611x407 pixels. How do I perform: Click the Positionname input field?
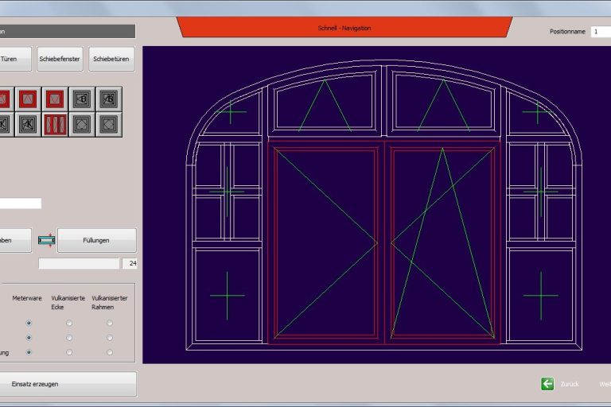(601, 32)
